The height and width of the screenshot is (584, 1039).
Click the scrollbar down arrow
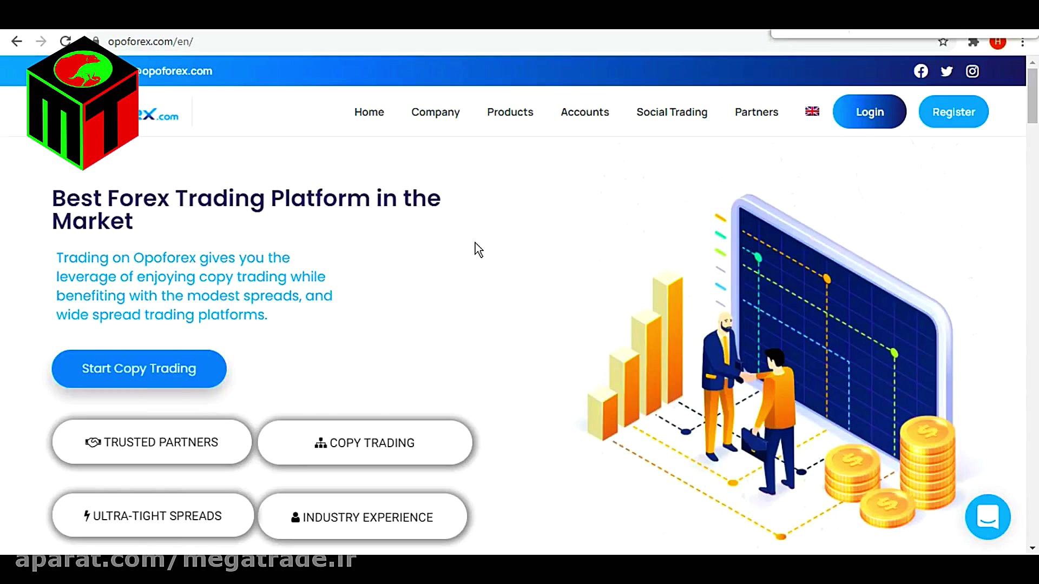tap(1033, 548)
